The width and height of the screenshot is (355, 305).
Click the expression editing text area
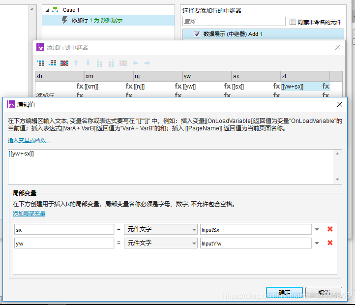tap(171, 167)
